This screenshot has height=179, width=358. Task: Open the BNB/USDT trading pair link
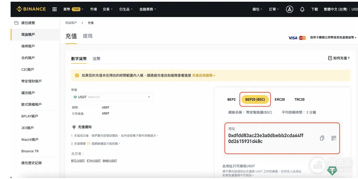pyautogui.click(x=110, y=161)
